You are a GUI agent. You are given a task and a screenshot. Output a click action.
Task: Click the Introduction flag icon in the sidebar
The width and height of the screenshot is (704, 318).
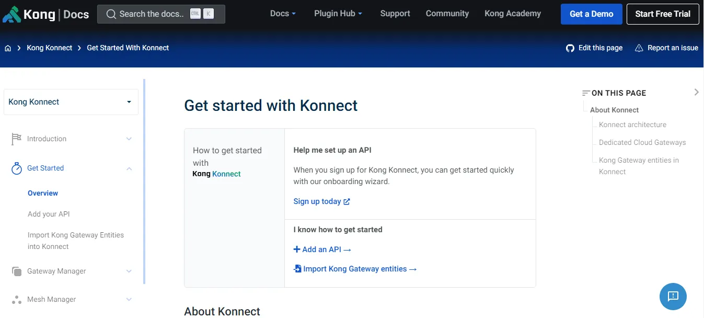[x=17, y=139]
